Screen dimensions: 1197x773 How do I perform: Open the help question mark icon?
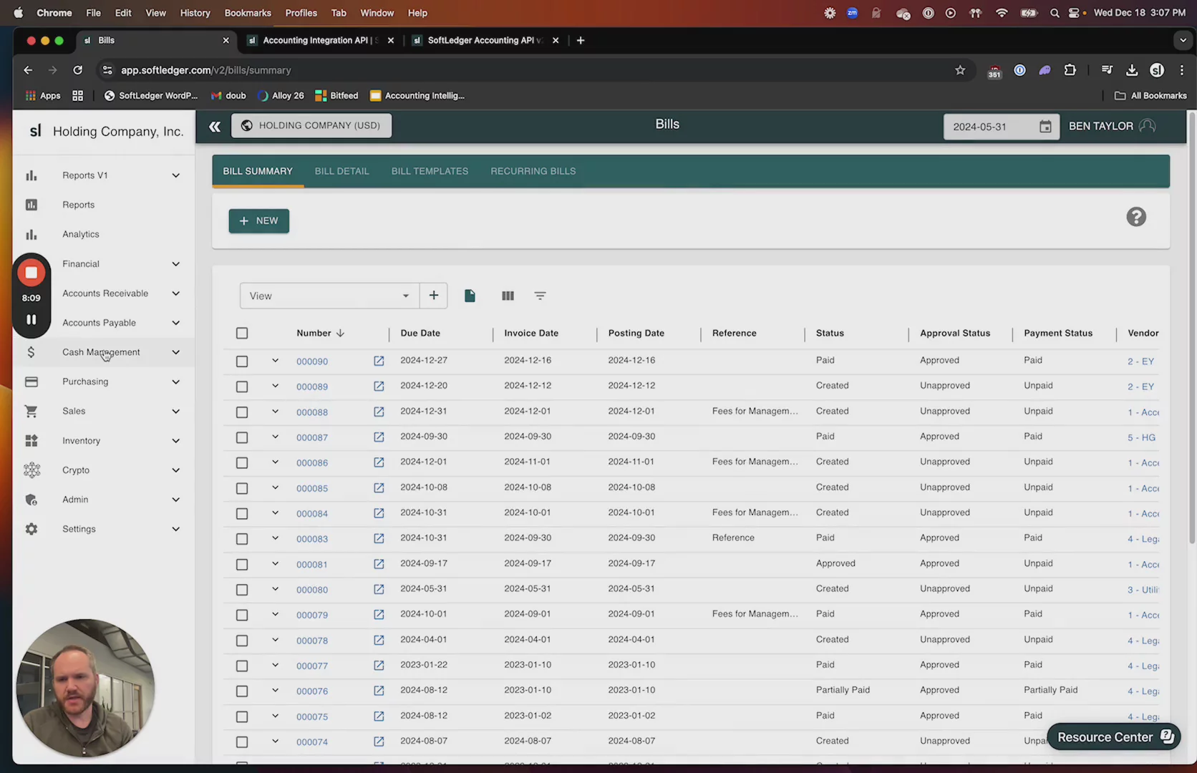1135,217
